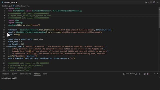Switch to the PORTS panel tab
160x90 pixels.
click(45, 74)
